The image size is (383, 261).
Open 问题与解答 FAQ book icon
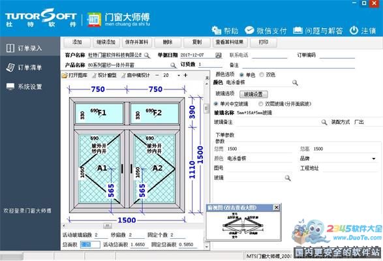point(298,31)
